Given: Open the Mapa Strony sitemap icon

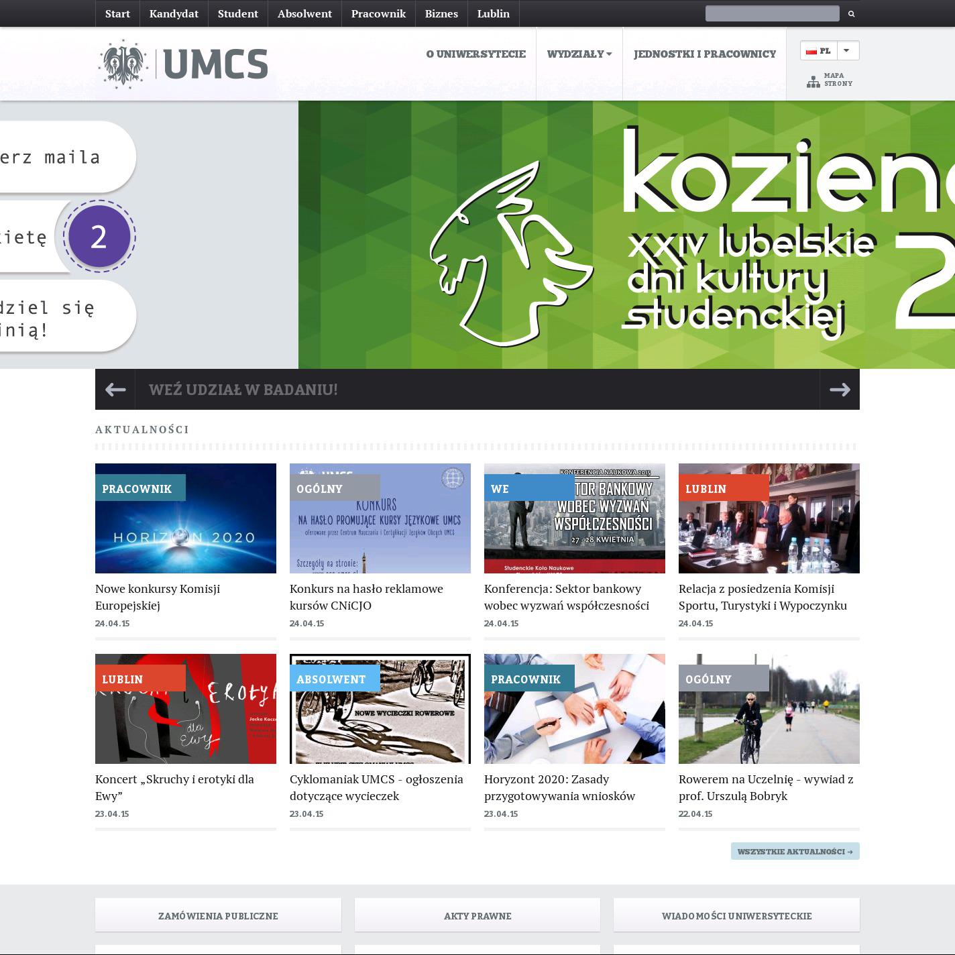Looking at the screenshot, I should [x=813, y=82].
